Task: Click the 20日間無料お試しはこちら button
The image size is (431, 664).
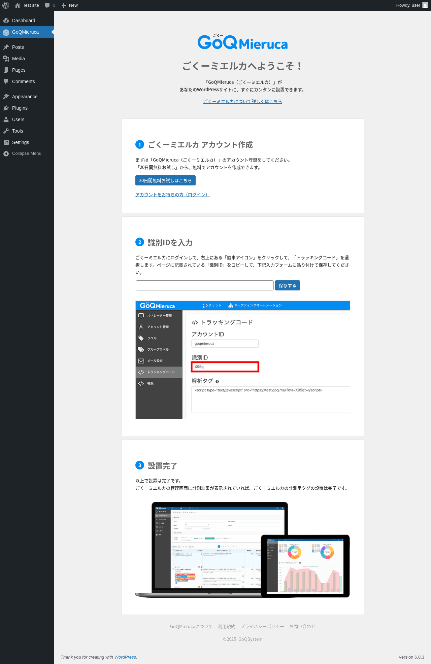Action: (x=165, y=180)
